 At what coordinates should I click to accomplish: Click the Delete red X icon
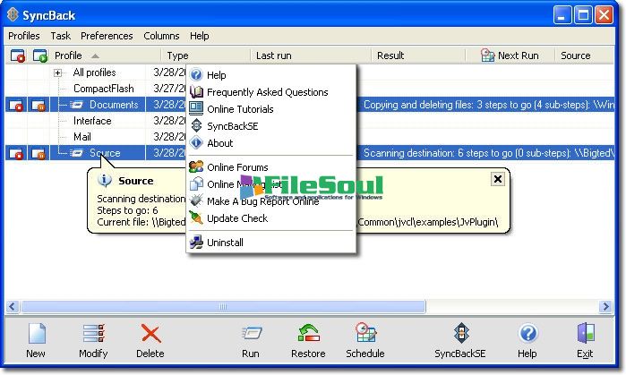pos(150,334)
